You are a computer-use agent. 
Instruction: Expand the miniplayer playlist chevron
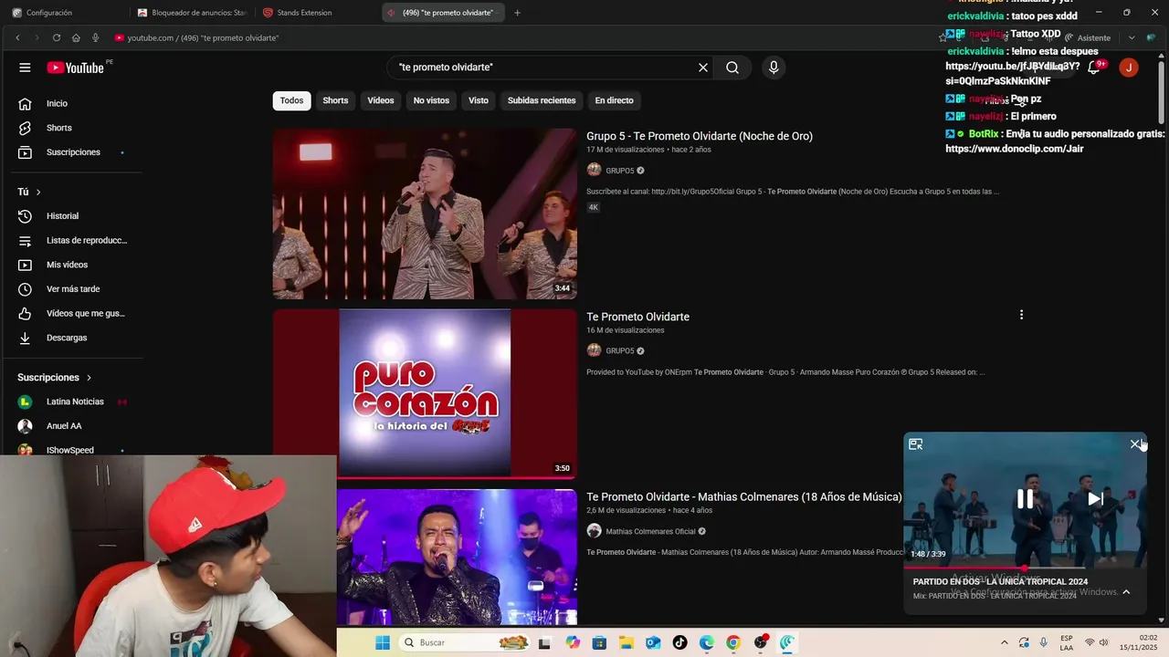[1126, 591]
